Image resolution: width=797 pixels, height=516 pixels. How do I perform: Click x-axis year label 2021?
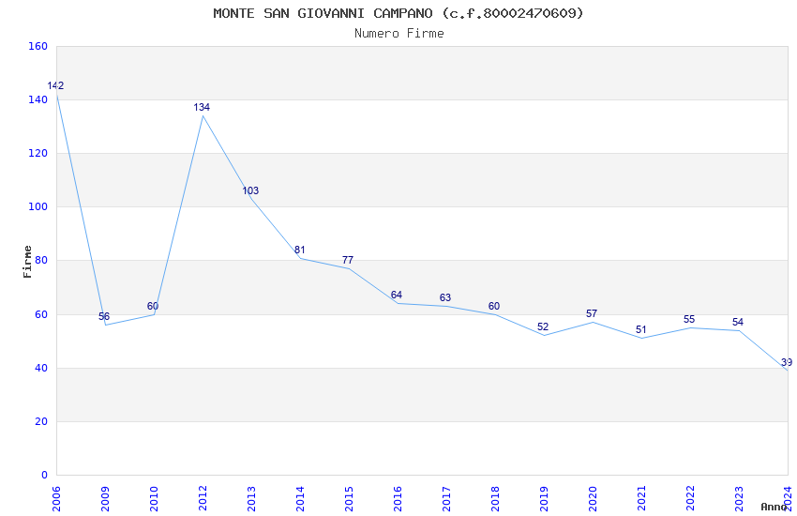point(641,498)
